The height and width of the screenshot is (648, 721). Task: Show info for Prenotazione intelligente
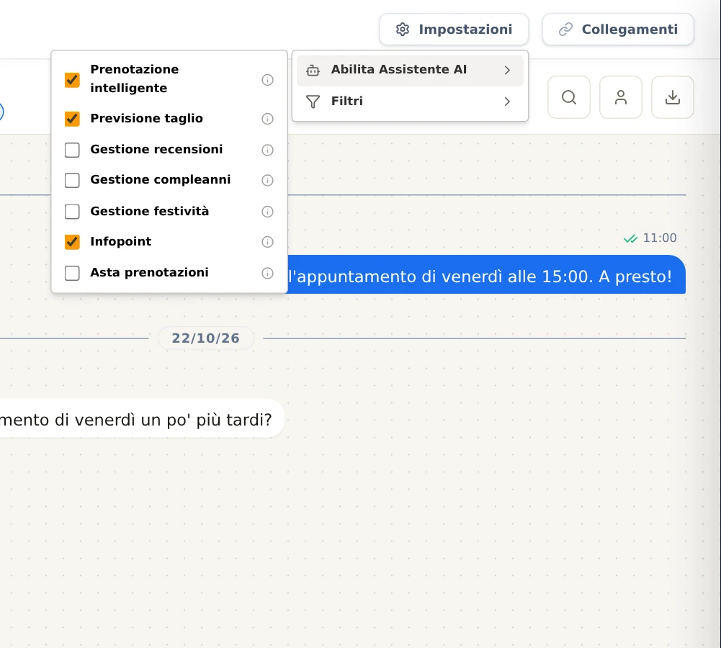(268, 80)
